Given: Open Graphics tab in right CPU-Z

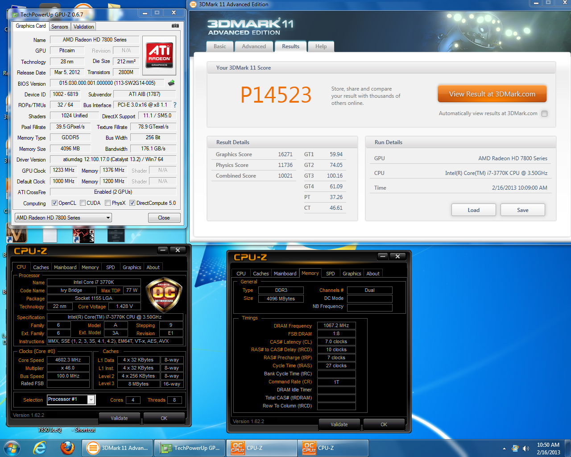Looking at the screenshot, I should (352, 274).
